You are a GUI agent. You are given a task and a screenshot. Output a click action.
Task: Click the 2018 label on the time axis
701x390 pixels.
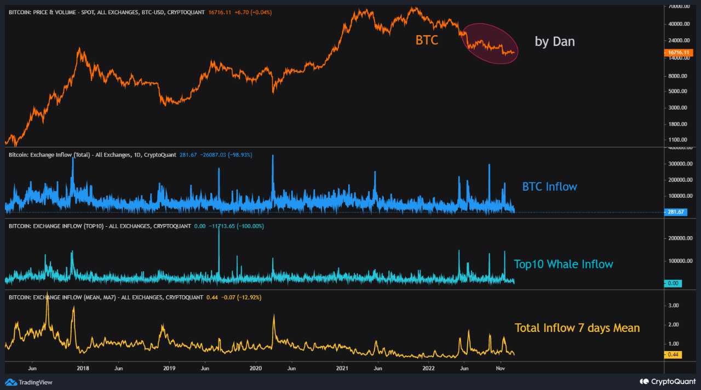[83, 368]
